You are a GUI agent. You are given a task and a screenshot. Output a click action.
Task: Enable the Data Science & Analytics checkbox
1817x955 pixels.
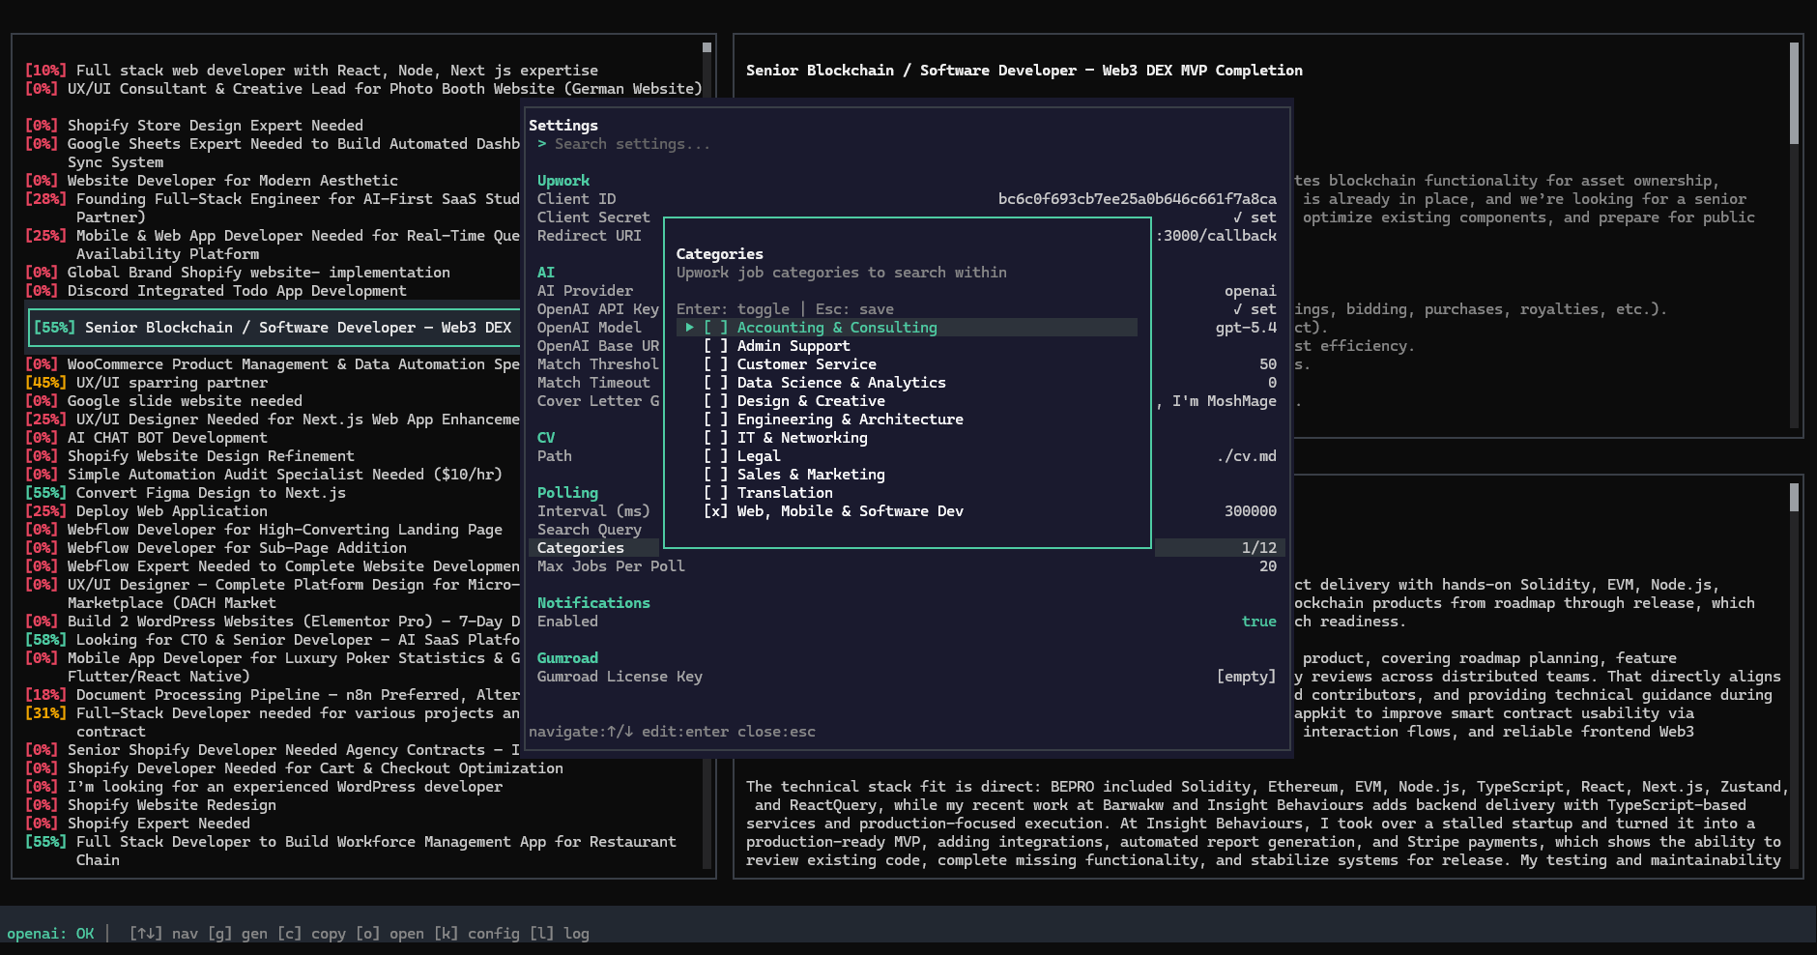point(715,383)
